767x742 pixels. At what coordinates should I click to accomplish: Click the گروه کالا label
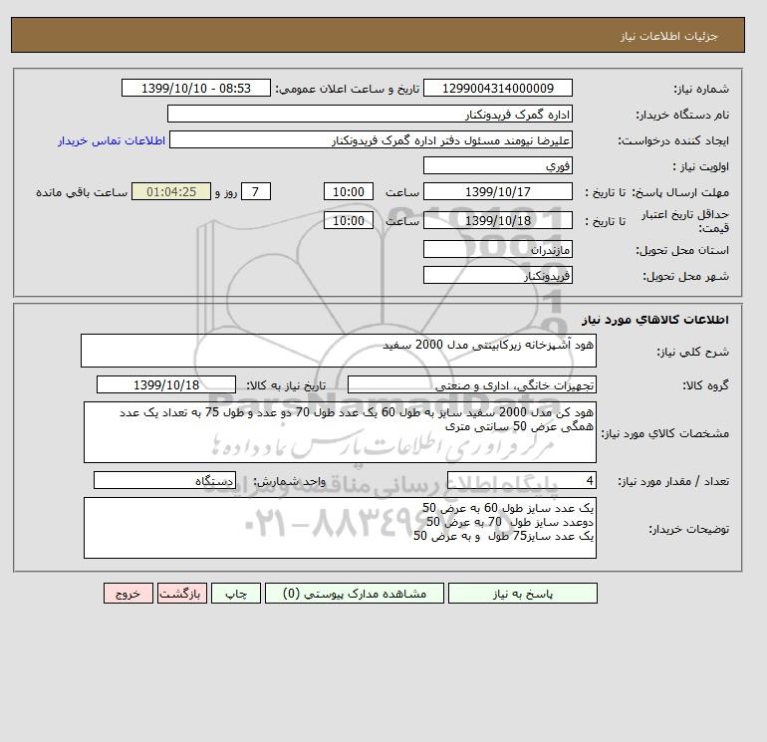point(706,385)
